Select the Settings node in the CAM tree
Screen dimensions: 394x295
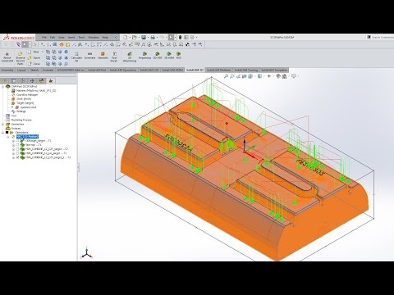[19, 111]
